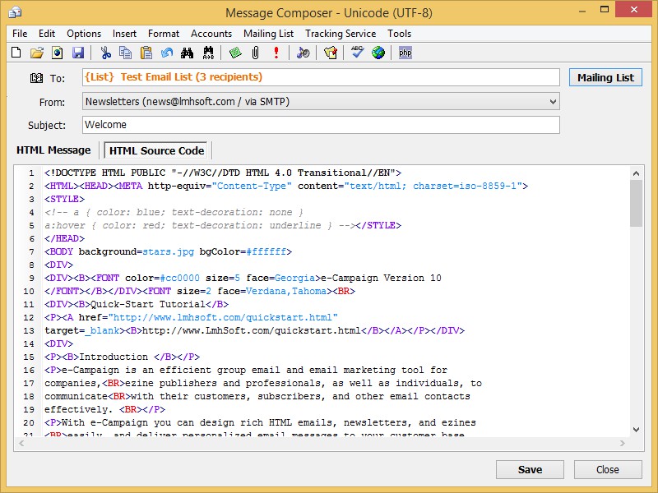Open the Tracking Service menu
Screen dimensions: 658x493
[x=341, y=34]
